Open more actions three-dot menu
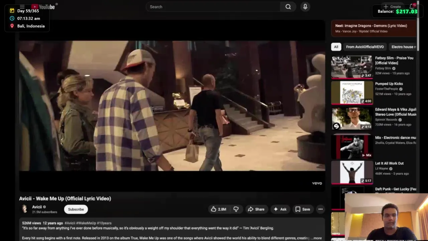 coord(320,209)
